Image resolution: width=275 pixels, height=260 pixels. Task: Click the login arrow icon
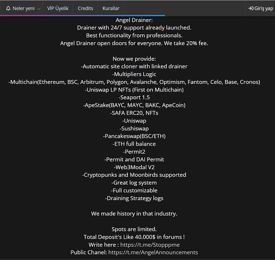click(x=251, y=8)
